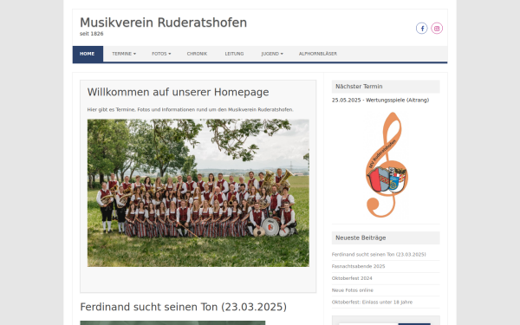This screenshot has width=520, height=325.
Task: Open the LEITUNG menu item
Action: pos(234,54)
